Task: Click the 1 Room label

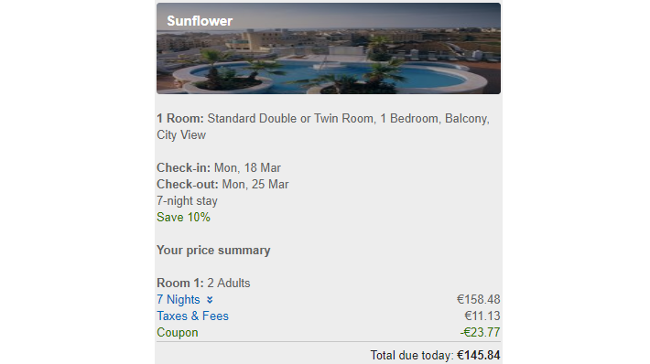Action: pyautogui.click(x=180, y=118)
